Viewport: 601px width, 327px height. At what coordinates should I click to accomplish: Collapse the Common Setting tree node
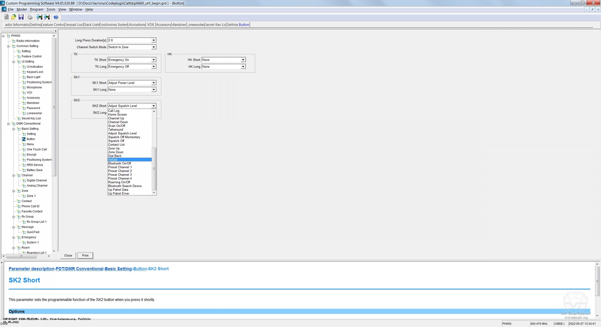8,46
